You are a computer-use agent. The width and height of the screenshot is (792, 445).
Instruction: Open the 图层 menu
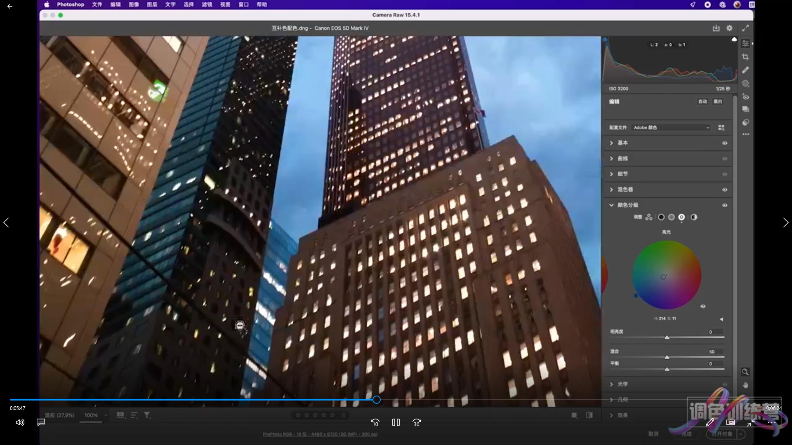tap(152, 5)
